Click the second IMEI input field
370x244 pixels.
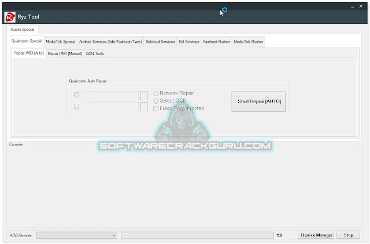[x=110, y=107]
